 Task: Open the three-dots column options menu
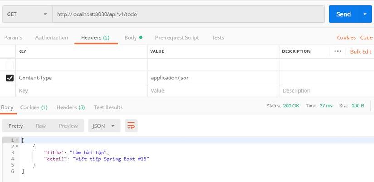coord(338,51)
